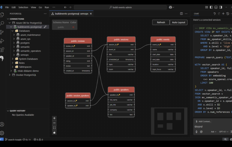The height and width of the screenshot is (147, 232).
Task: Toggle the diagram lock button
Action: (x=54, y=132)
